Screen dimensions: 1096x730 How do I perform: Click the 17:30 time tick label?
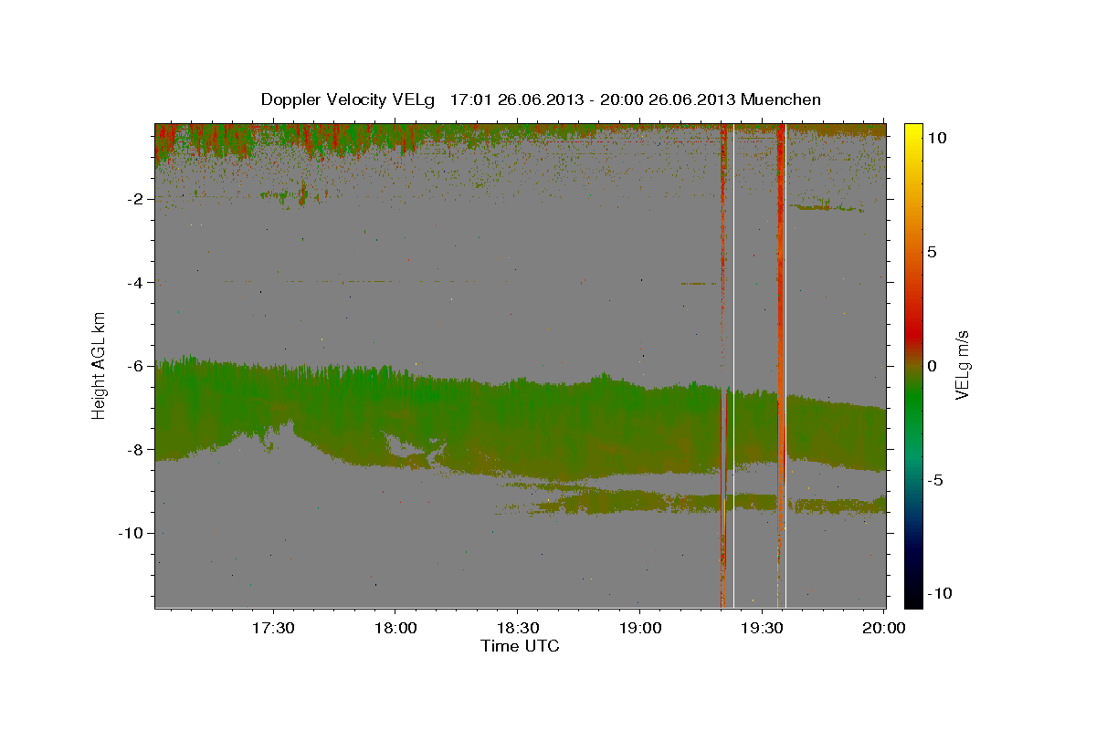(273, 629)
